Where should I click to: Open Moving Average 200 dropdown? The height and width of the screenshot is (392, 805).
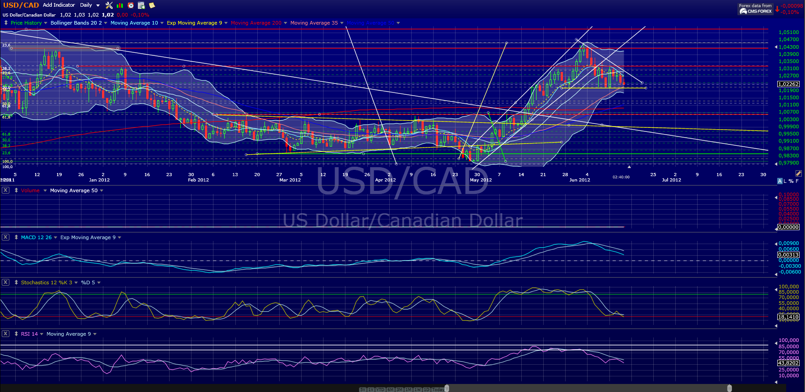click(285, 23)
